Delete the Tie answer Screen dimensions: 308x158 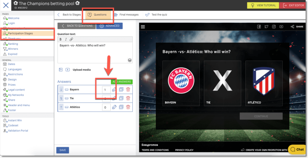click(128, 98)
